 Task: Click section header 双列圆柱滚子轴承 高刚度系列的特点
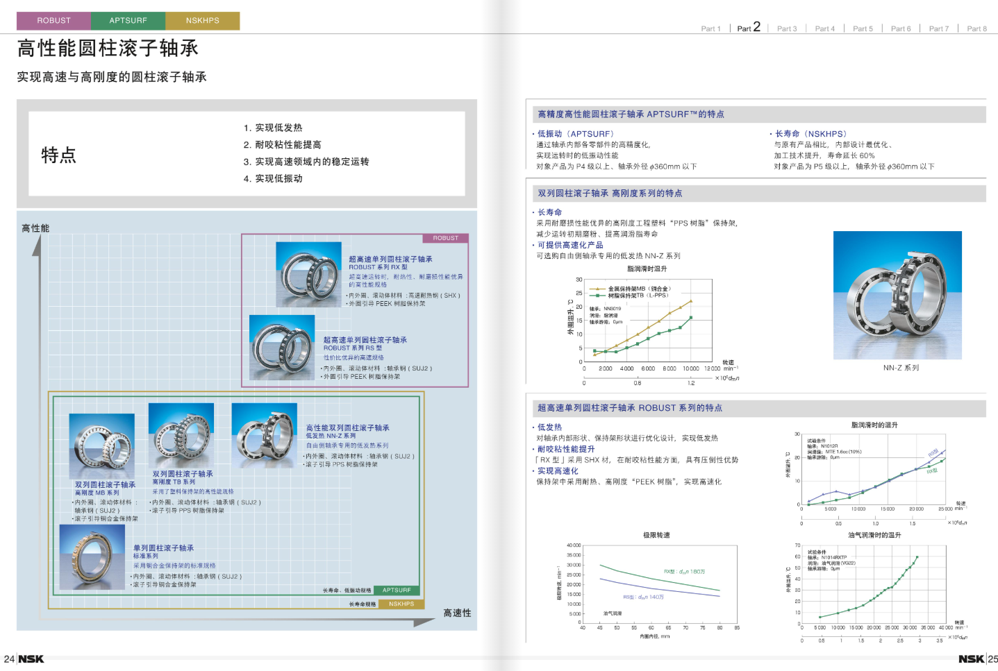click(x=610, y=194)
